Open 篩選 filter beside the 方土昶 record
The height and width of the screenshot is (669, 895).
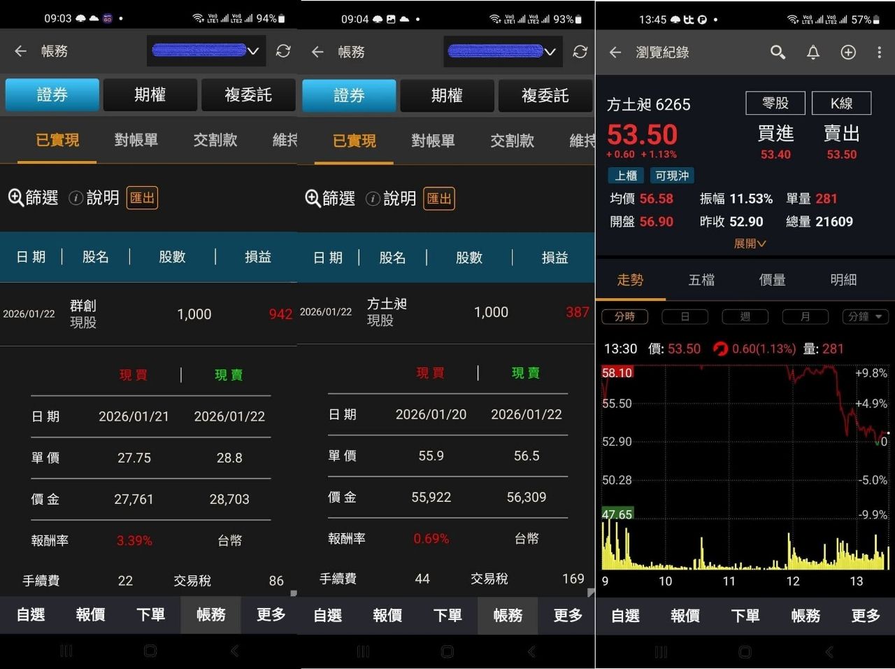331,199
